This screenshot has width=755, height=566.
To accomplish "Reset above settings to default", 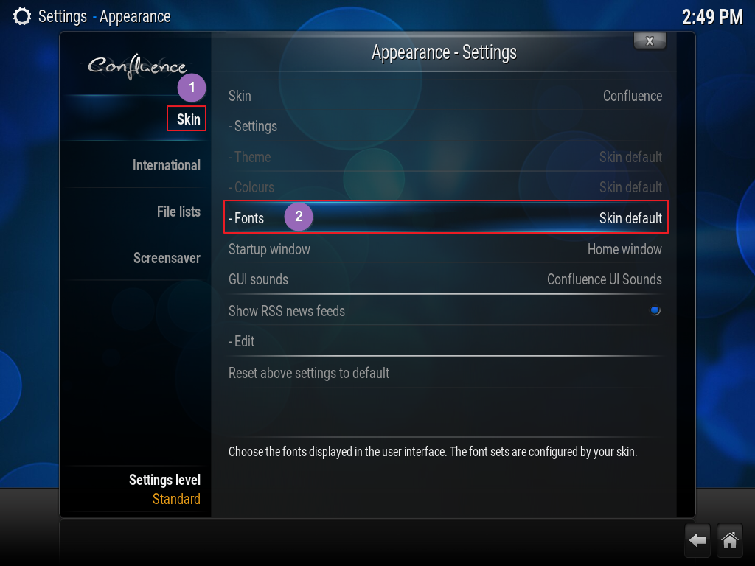I will 446,373.
